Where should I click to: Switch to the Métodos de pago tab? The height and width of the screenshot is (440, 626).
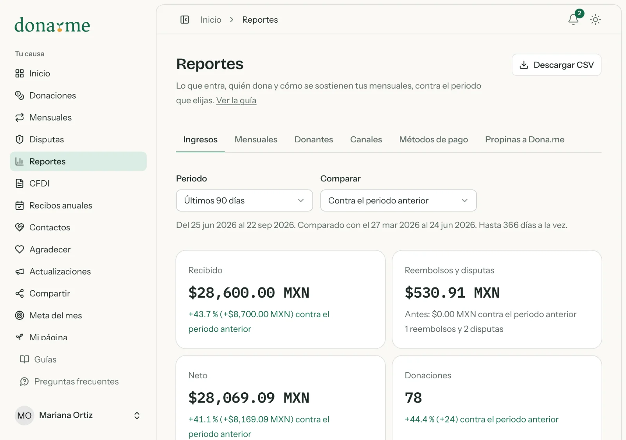(434, 140)
